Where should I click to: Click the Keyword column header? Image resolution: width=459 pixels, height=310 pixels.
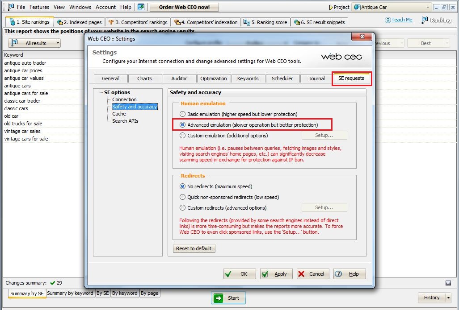tap(44, 54)
